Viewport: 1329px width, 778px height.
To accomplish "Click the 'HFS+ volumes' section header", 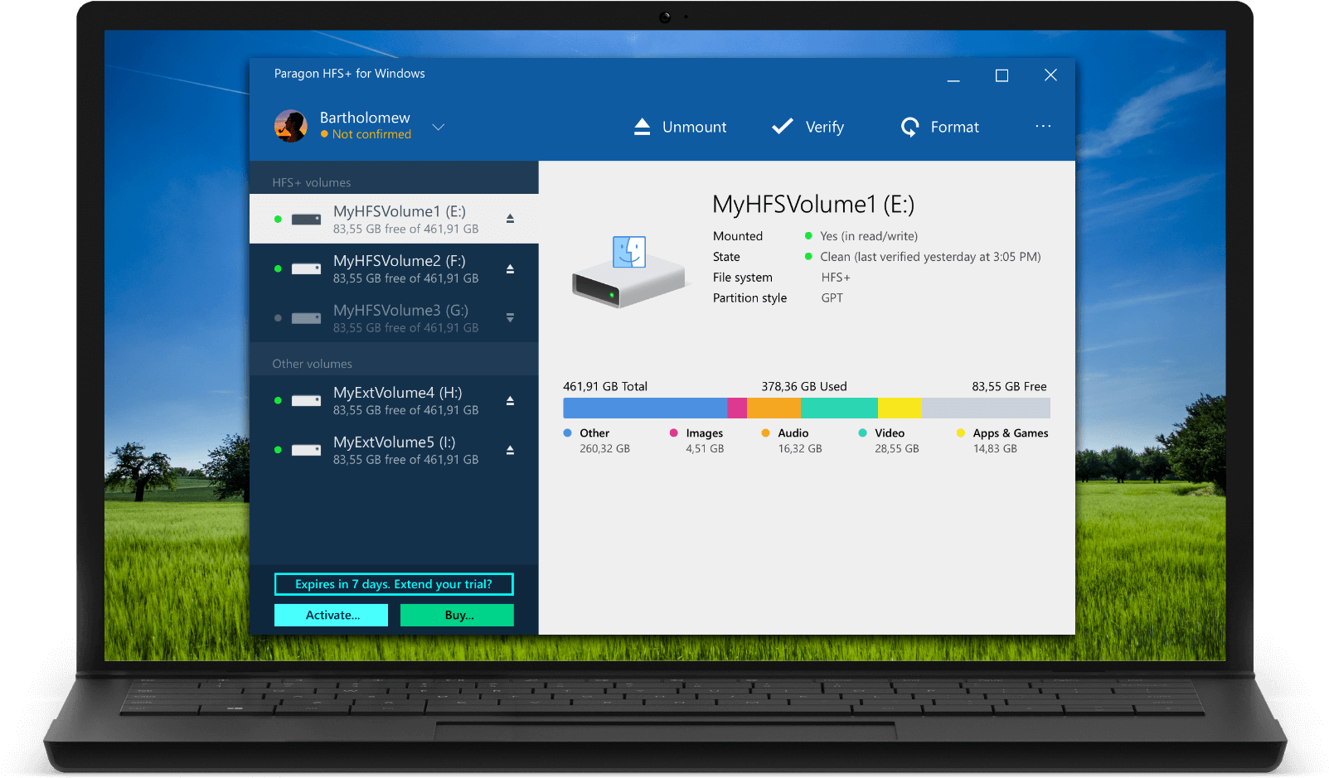I will pyautogui.click(x=312, y=182).
